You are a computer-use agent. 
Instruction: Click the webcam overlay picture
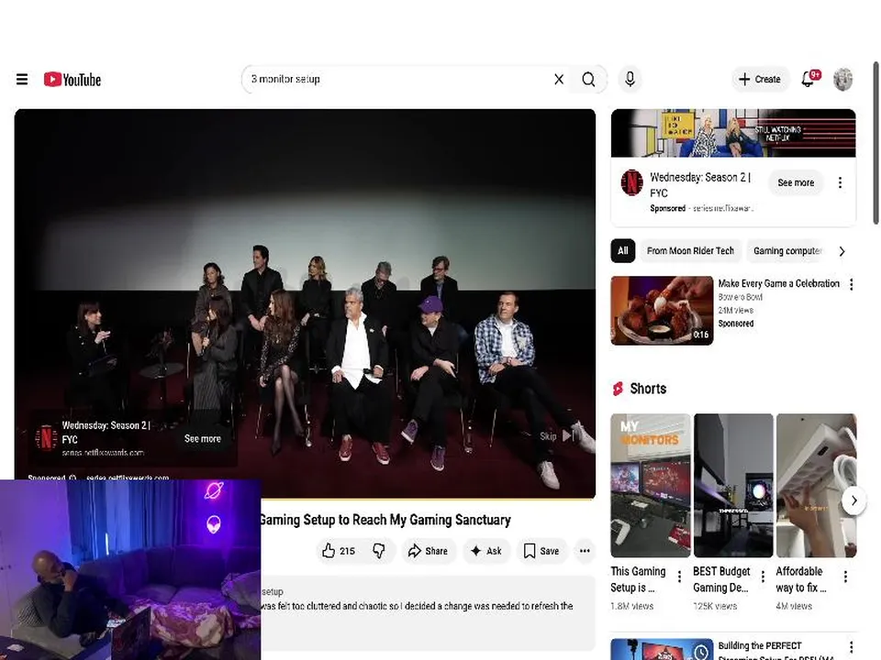coord(130,569)
